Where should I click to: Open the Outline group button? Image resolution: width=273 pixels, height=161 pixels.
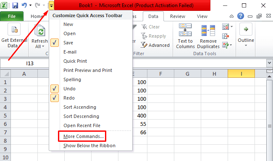point(246,35)
